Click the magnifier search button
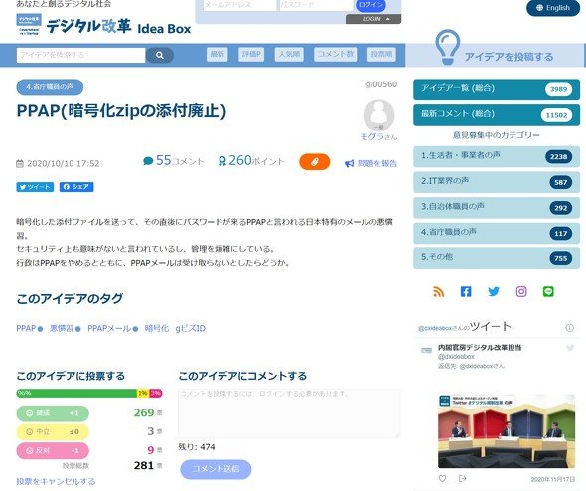Viewport: 586px width, 491px height. pos(160,55)
